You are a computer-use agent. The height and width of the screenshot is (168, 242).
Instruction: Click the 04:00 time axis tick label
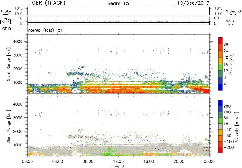point(58,162)
